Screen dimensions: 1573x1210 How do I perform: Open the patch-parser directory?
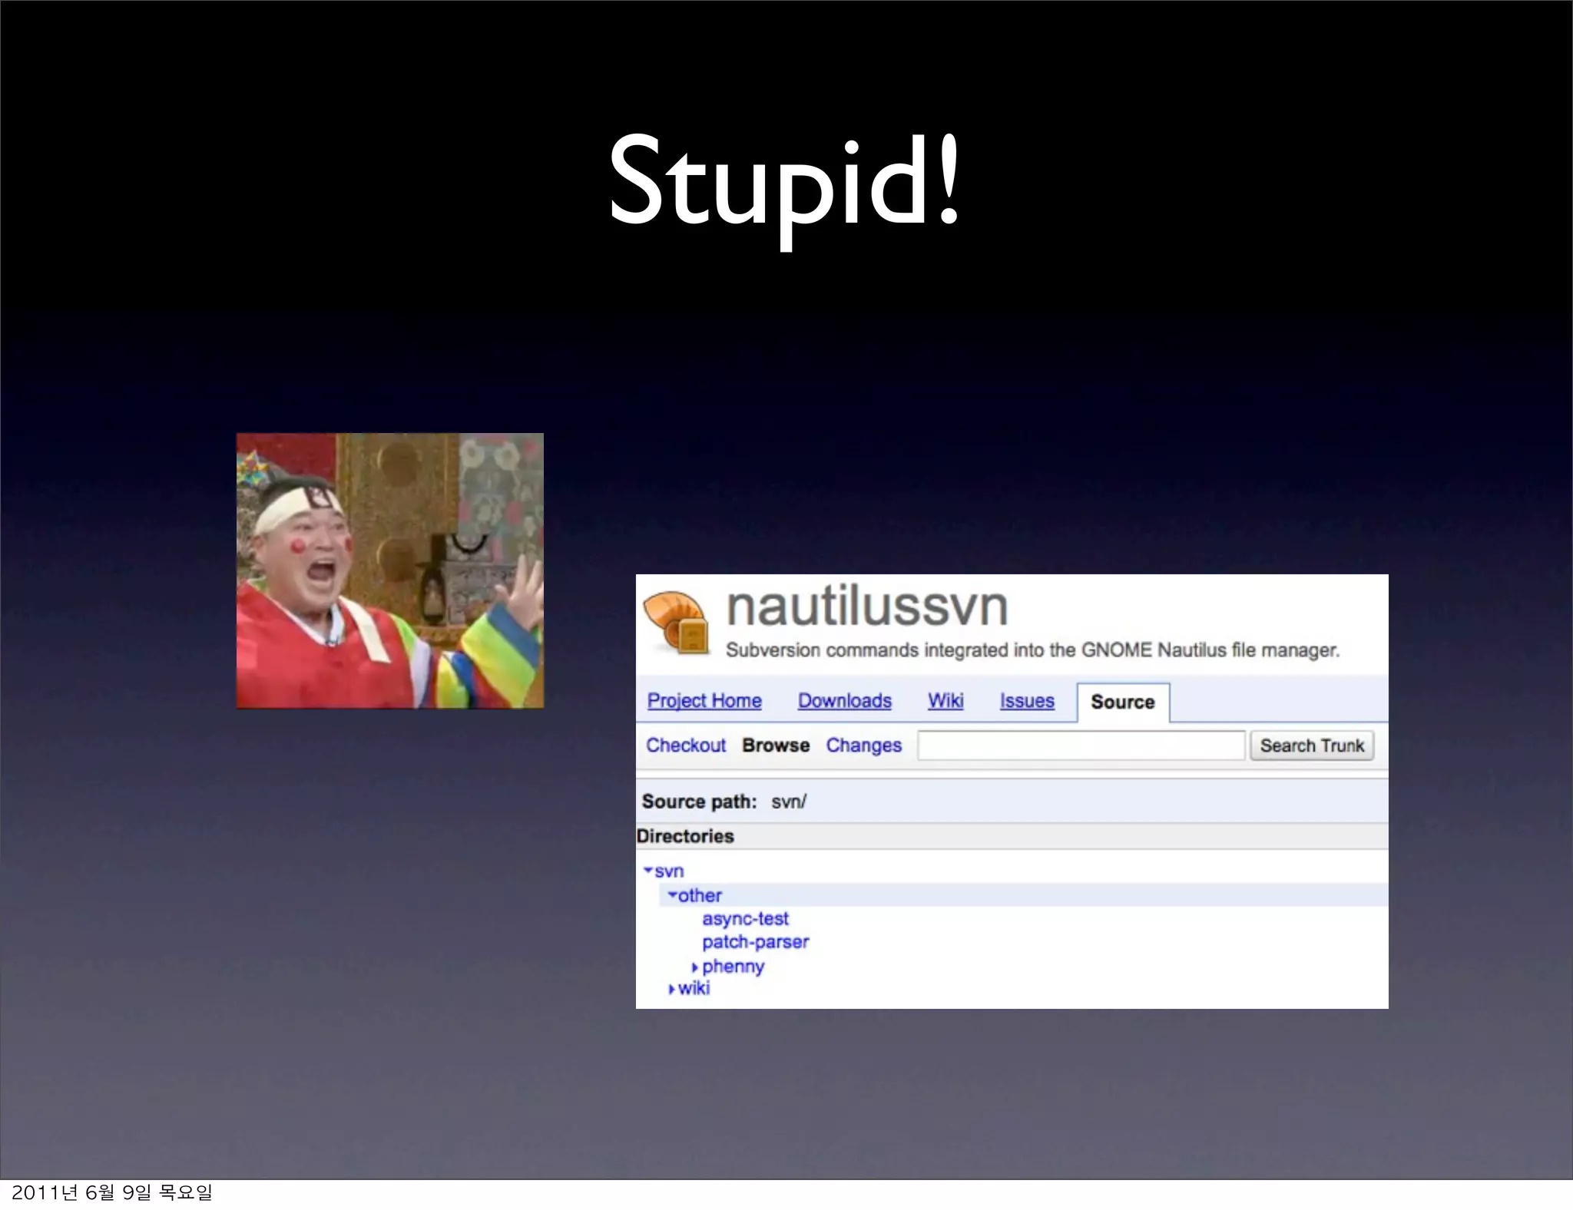[756, 941]
